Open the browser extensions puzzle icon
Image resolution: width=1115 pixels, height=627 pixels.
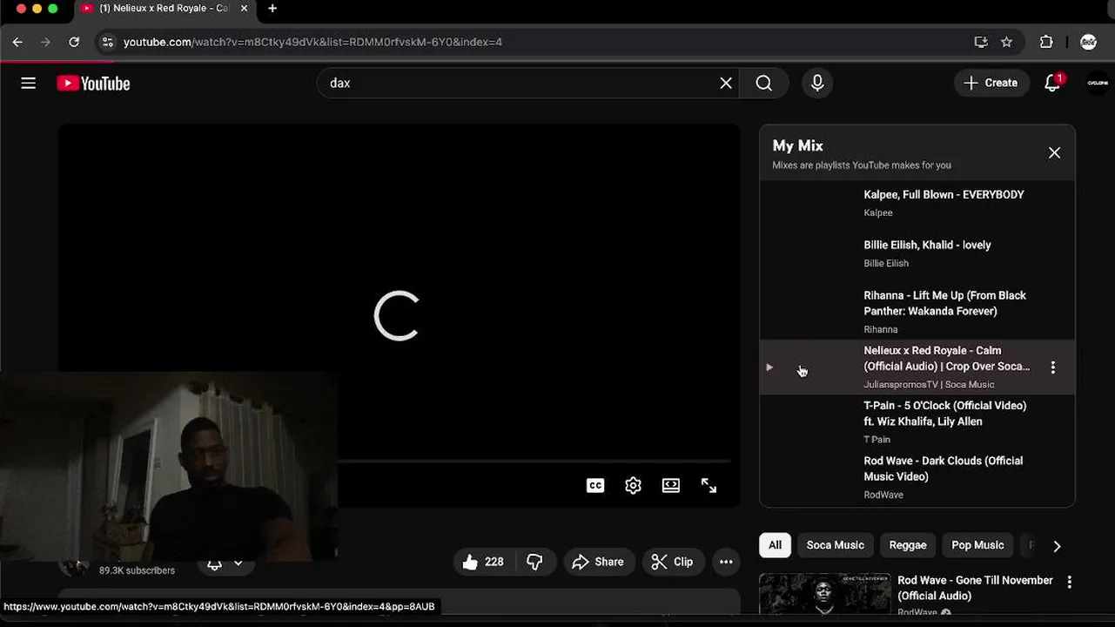click(x=1046, y=42)
